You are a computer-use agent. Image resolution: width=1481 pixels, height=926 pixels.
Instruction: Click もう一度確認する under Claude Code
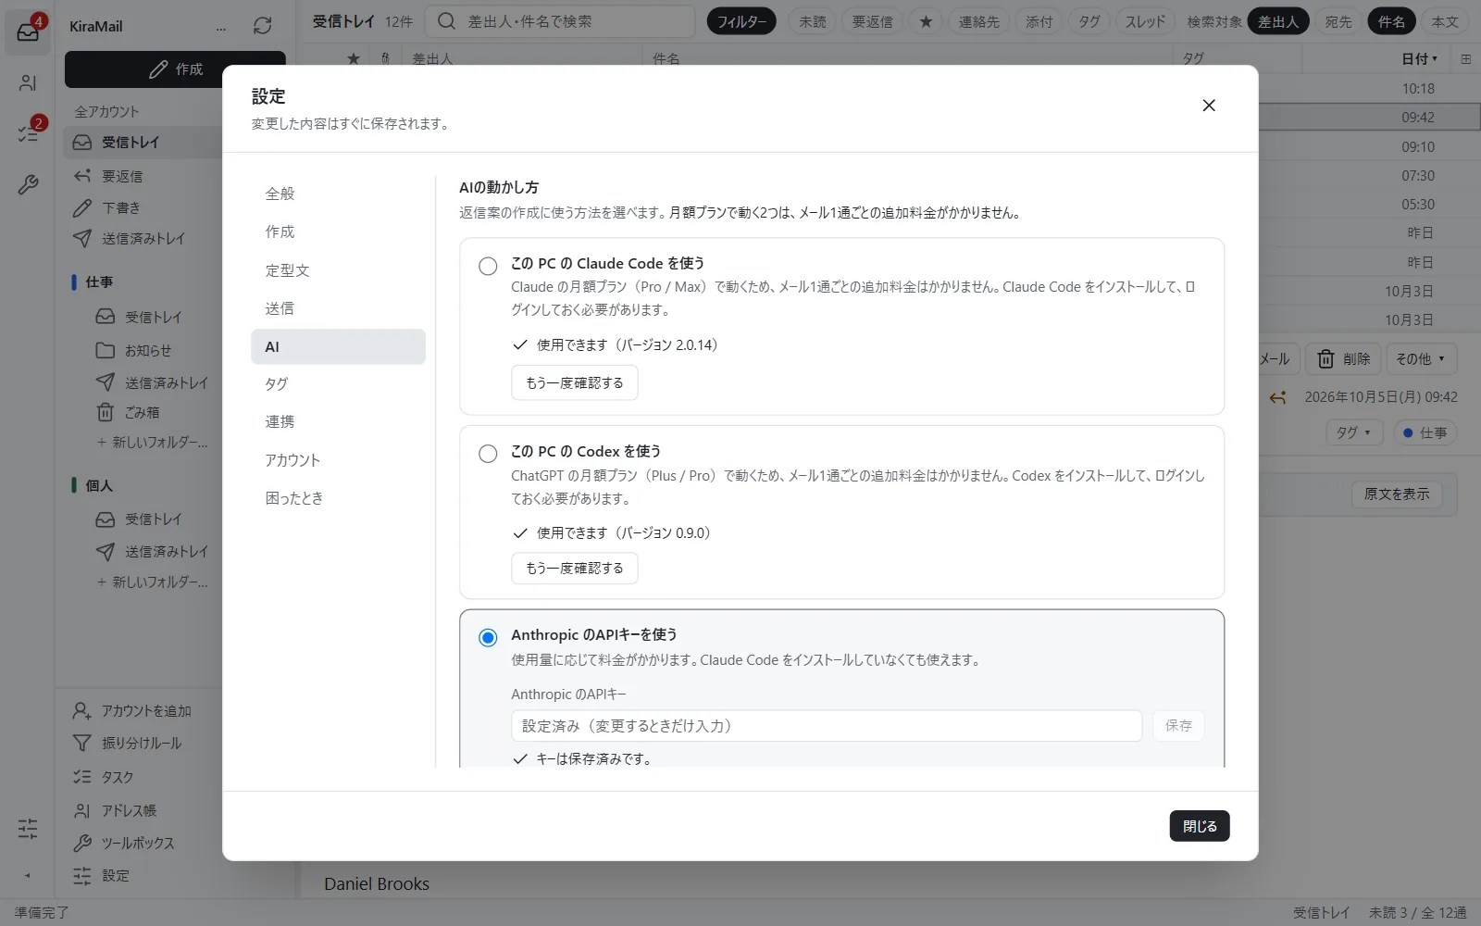(574, 382)
